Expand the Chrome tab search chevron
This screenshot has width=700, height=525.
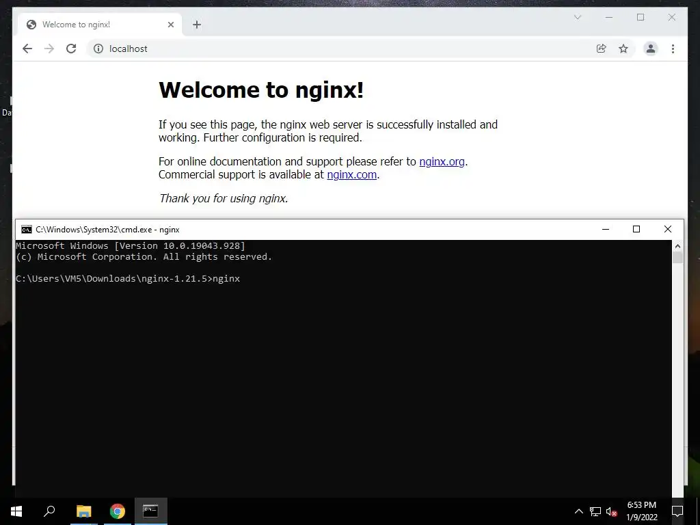(577, 17)
